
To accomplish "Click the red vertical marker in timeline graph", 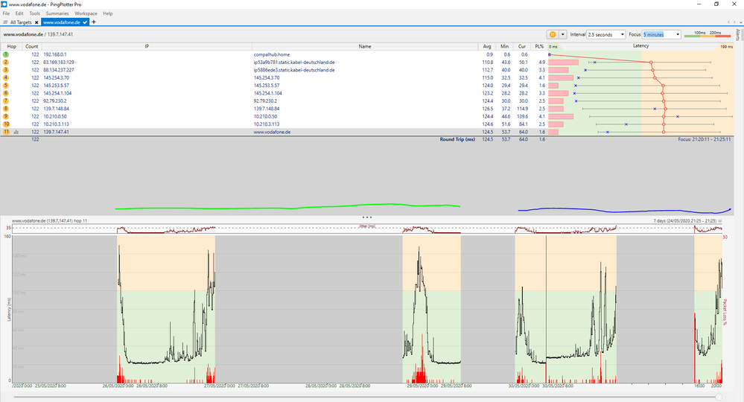I will [546, 308].
